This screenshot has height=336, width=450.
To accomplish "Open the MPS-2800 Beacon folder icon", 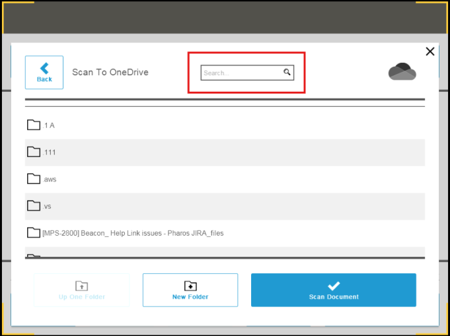I will point(34,233).
